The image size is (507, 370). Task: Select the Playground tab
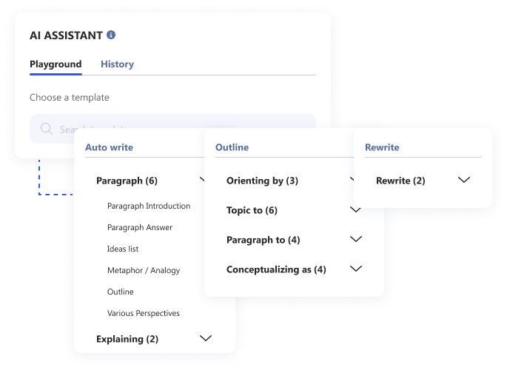(x=56, y=64)
